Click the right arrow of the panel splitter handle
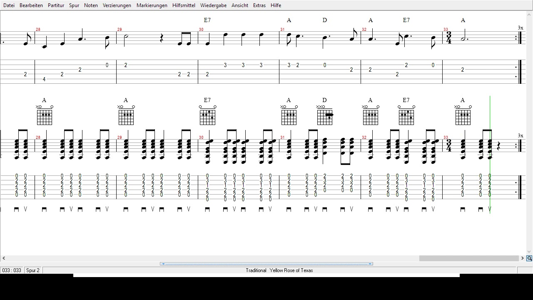Screen dimensions: 533x300 (370, 264)
